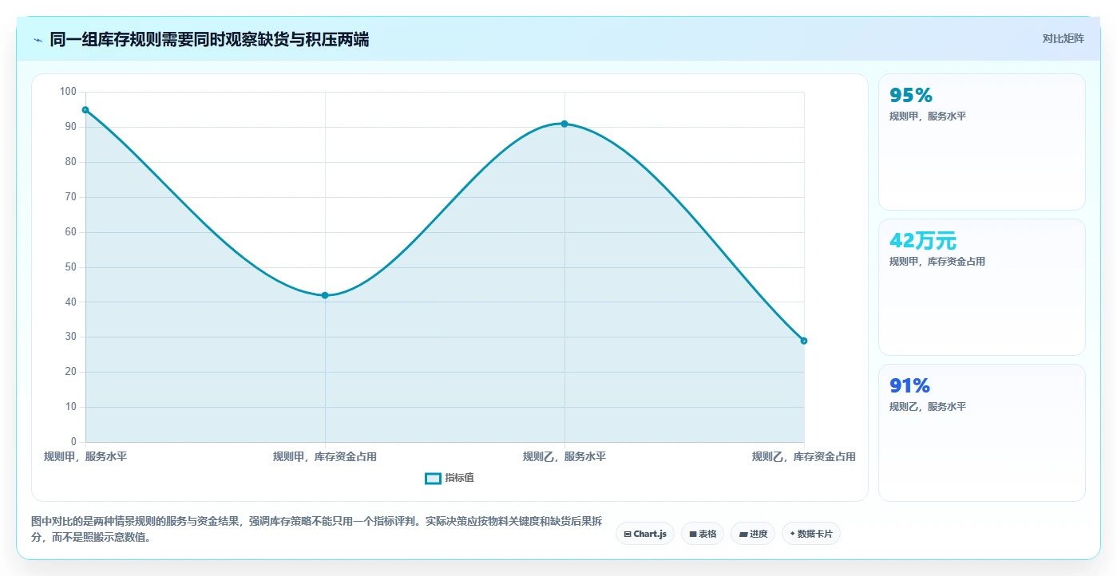The height and width of the screenshot is (576, 1117).
Task: Click x-axis label 规则乙，服务水平
Action: click(564, 457)
